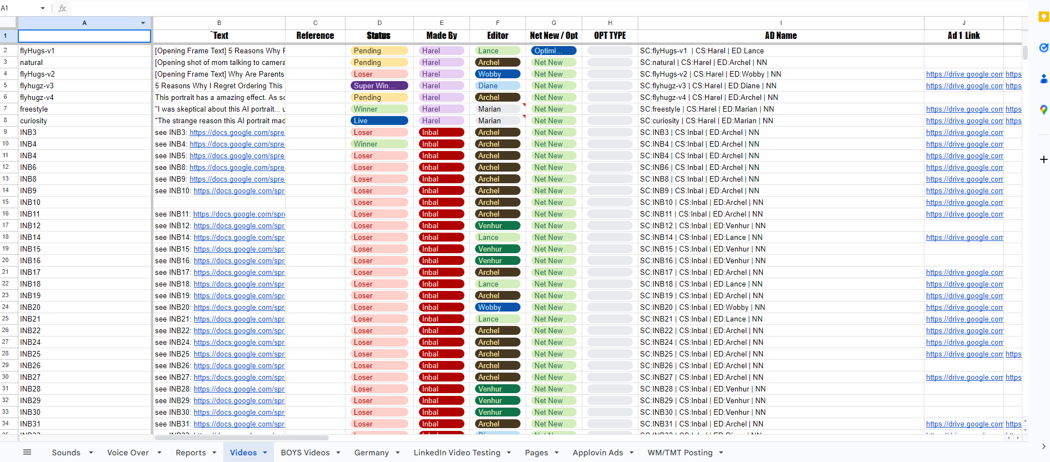1050x462 pixels.
Task: Open the Google Maps side panel icon
Action: point(1043,110)
